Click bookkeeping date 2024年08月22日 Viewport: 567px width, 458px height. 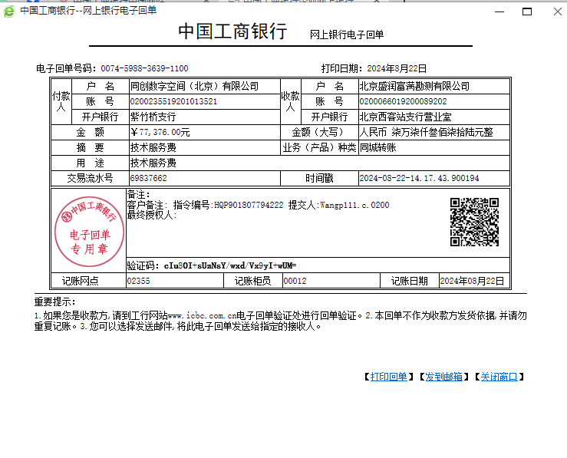(x=472, y=281)
